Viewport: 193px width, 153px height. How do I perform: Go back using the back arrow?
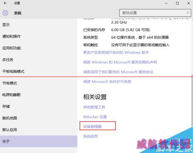tap(5, 3)
